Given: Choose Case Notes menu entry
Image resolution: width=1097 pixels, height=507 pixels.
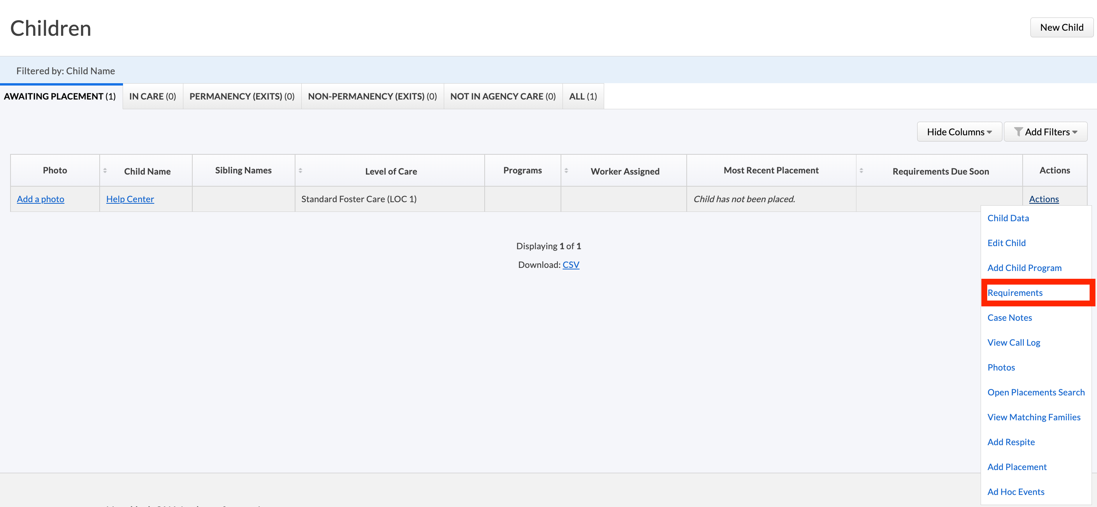Looking at the screenshot, I should pyautogui.click(x=1009, y=318).
